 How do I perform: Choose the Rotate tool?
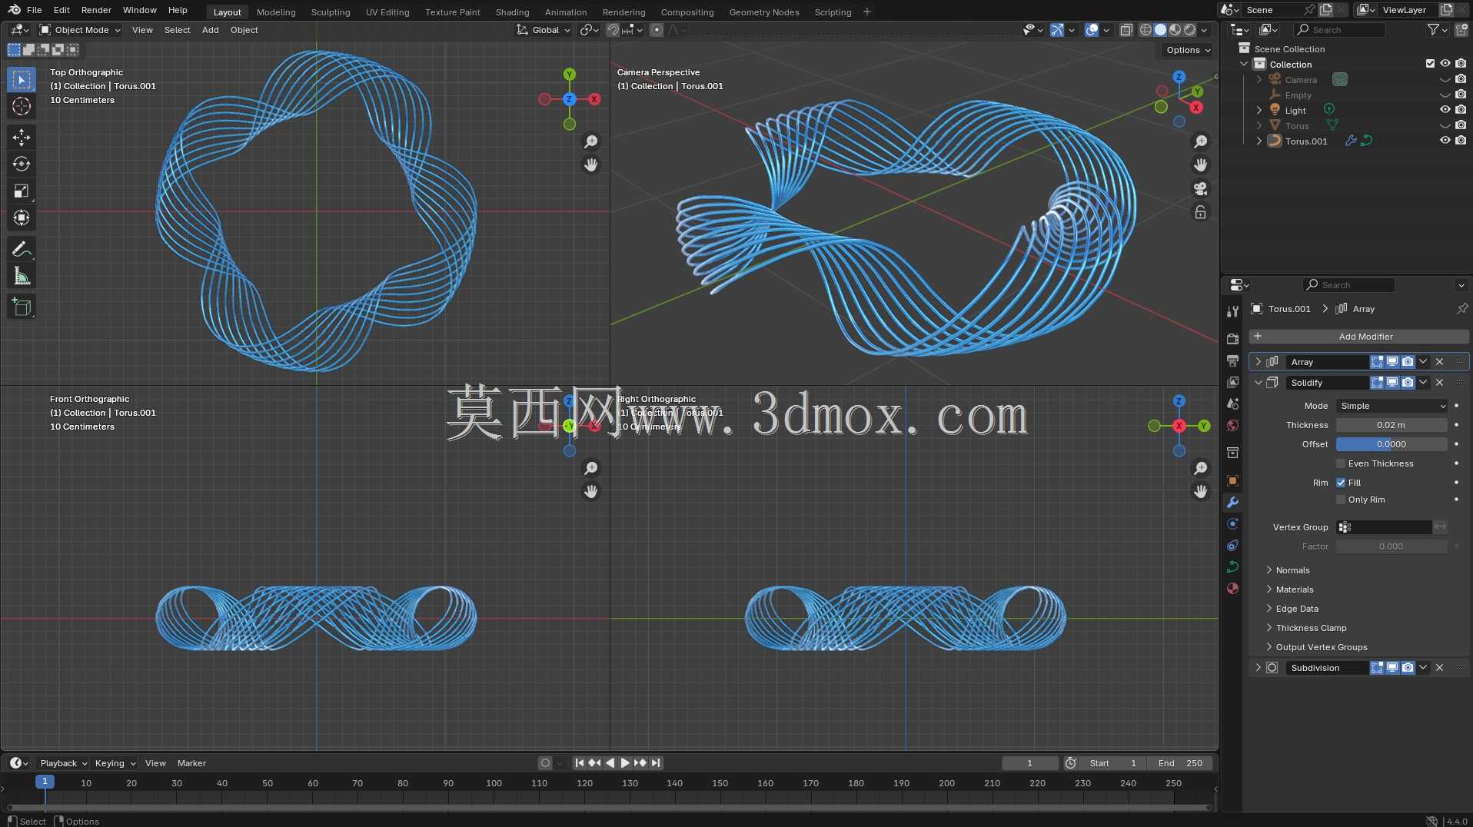(22, 164)
